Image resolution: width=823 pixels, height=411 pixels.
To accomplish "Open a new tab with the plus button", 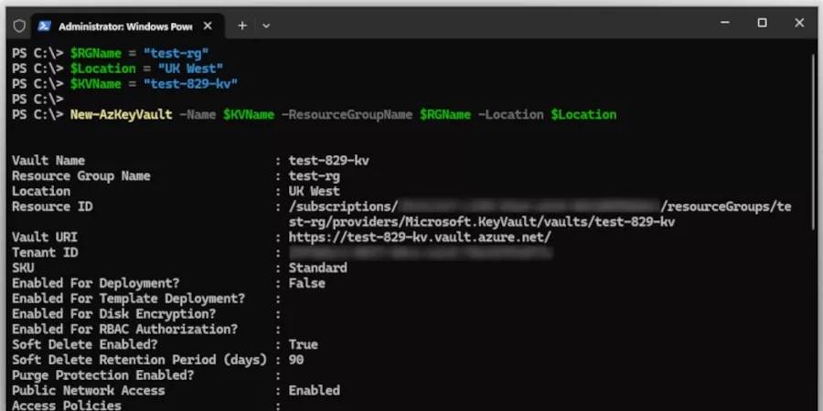I will 242,26.
